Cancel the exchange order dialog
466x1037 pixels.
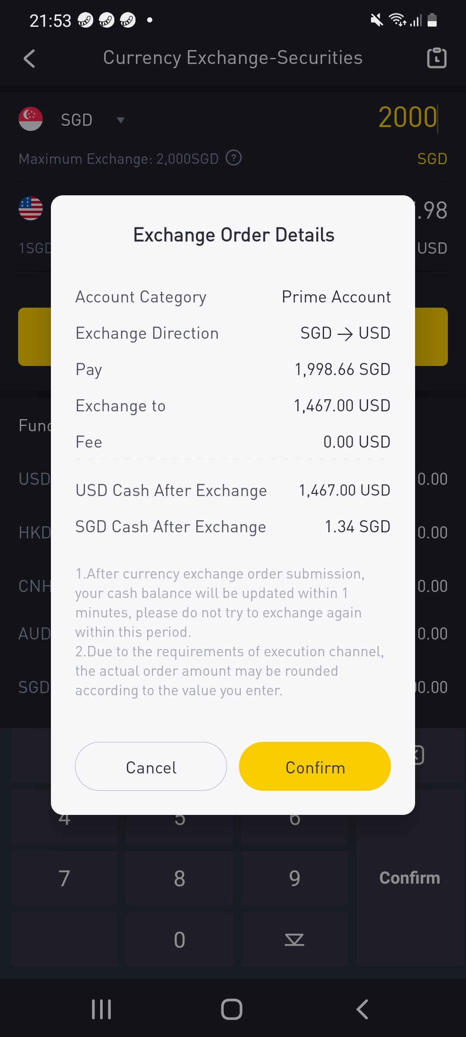(151, 767)
